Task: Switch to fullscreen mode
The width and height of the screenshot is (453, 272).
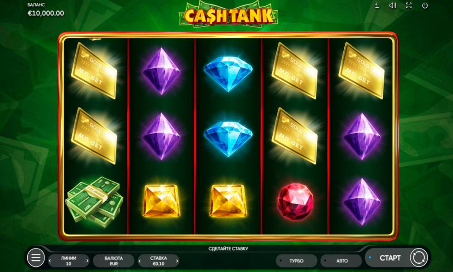Action: [x=409, y=5]
